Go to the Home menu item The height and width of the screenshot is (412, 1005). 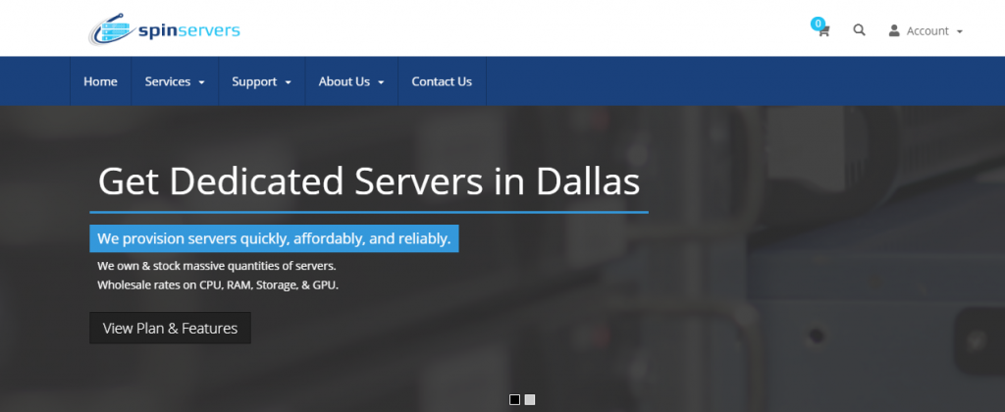click(100, 81)
